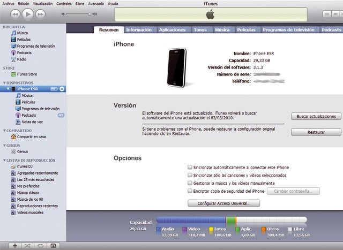Collapse the Compartido section
Viewport: 343px width, 250px height.
(x=4, y=131)
